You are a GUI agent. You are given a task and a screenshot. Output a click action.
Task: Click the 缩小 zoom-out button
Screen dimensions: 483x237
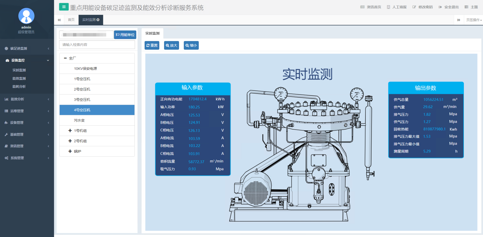tap(191, 46)
